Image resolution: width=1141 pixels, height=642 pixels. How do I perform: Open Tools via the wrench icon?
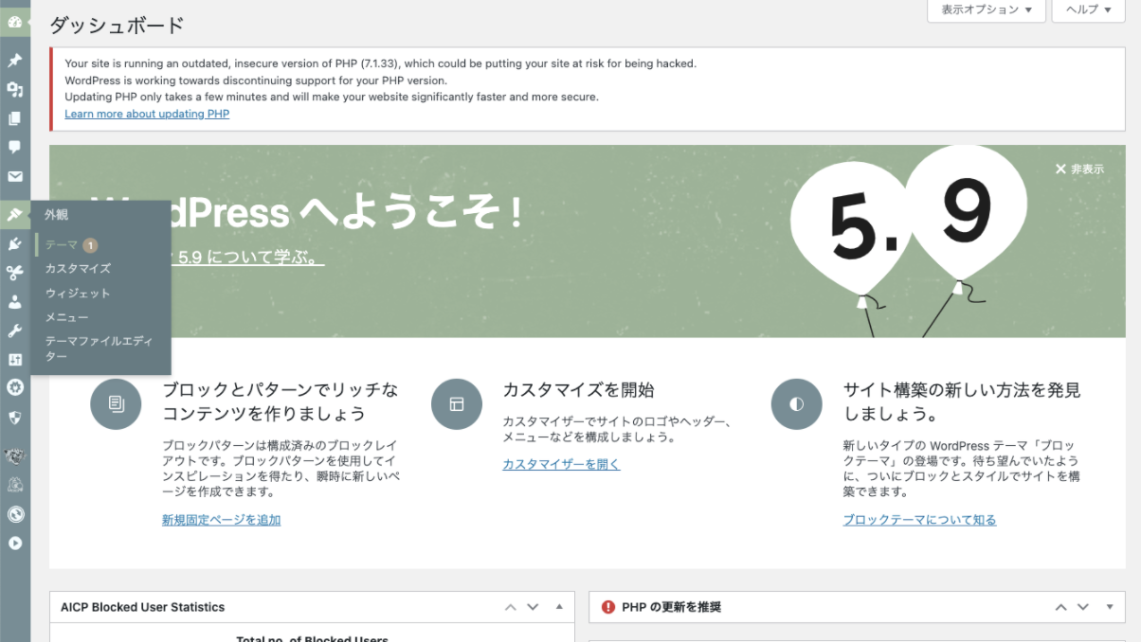click(14, 330)
